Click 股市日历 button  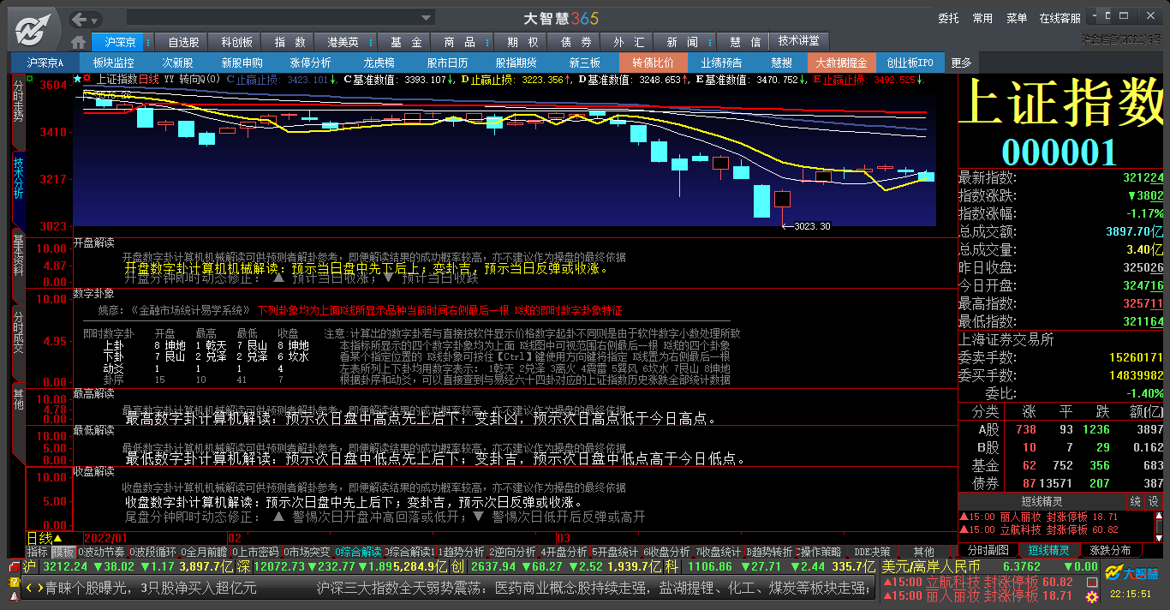447,63
